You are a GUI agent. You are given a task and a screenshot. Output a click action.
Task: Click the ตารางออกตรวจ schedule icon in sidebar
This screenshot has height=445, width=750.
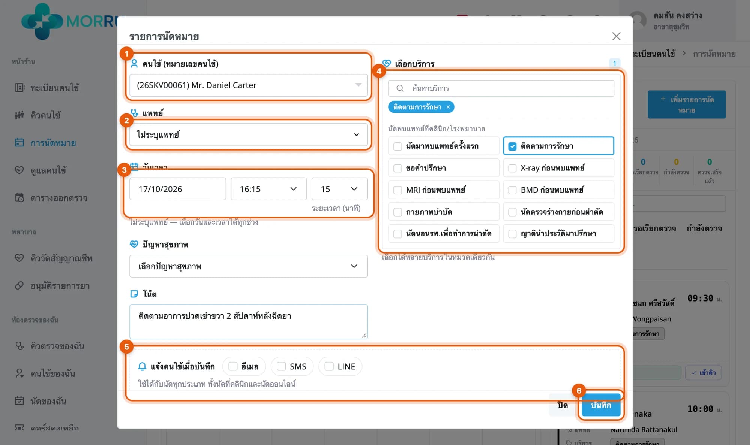pos(19,198)
